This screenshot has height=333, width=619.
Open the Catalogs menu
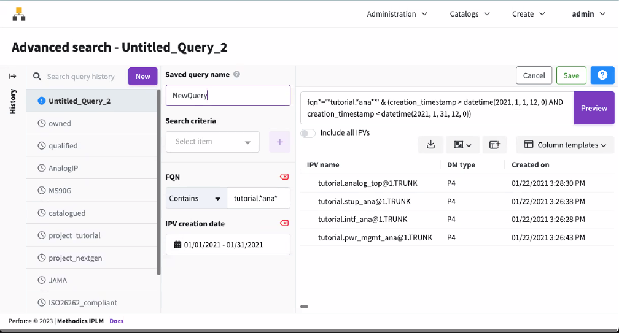pyautogui.click(x=469, y=14)
